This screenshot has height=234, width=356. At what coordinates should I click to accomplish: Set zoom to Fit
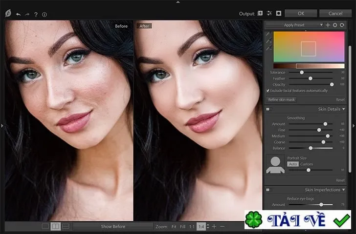[x=174, y=227]
